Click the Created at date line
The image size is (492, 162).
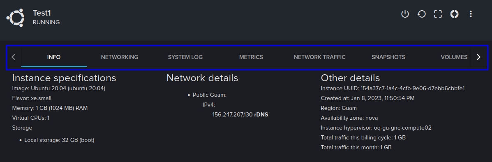(367, 98)
